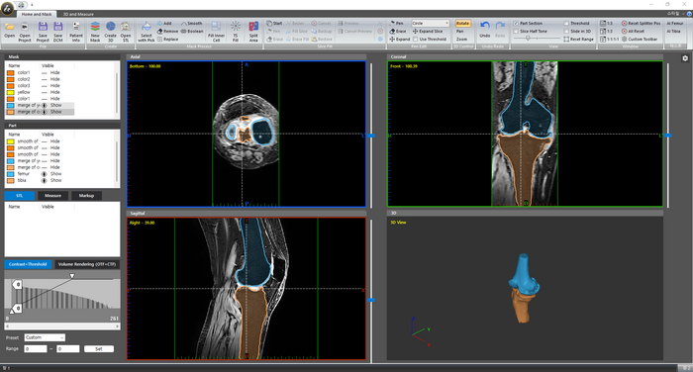Toggle visibility of the femur part

click(x=44, y=174)
